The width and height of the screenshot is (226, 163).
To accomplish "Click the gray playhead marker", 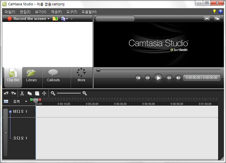I will (35, 101).
